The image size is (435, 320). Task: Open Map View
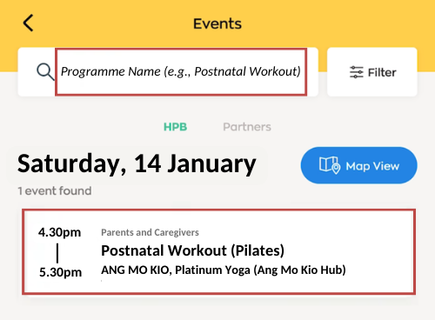point(359,165)
